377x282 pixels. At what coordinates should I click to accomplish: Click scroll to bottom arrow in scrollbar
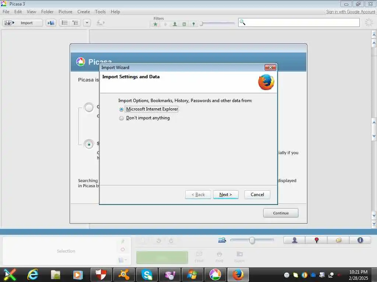pyautogui.click(x=374, y=224)
